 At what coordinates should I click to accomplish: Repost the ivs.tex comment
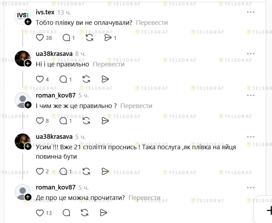point(89,38)
